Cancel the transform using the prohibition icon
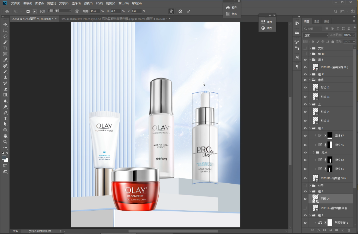The width and height of the screenshot is (358, 234). (180, 11)
